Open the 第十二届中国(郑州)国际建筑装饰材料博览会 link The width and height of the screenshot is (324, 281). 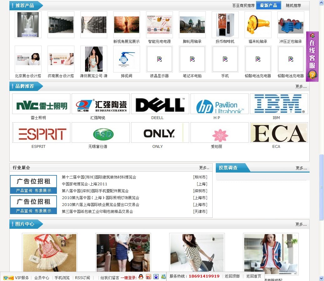99,177
